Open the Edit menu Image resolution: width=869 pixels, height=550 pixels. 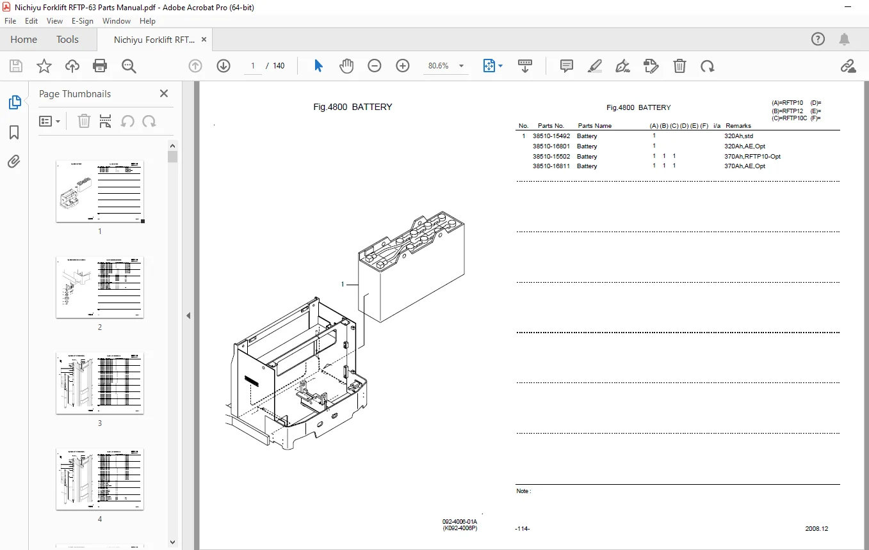point(31,21)
